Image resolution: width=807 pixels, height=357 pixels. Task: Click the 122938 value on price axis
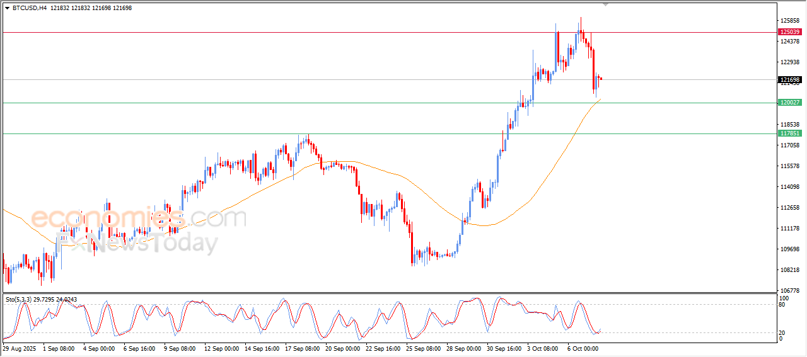[790, 62]
